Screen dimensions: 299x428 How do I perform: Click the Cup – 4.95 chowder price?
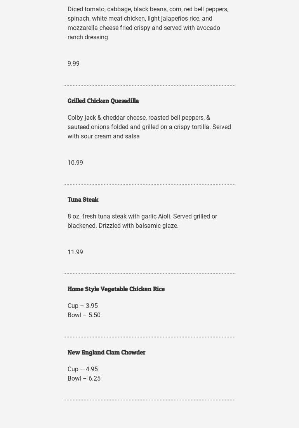click(83, 369)
